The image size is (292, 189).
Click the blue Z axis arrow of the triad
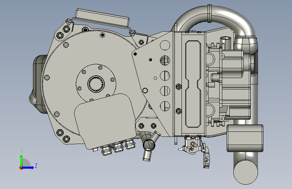[x=28, y=167]
